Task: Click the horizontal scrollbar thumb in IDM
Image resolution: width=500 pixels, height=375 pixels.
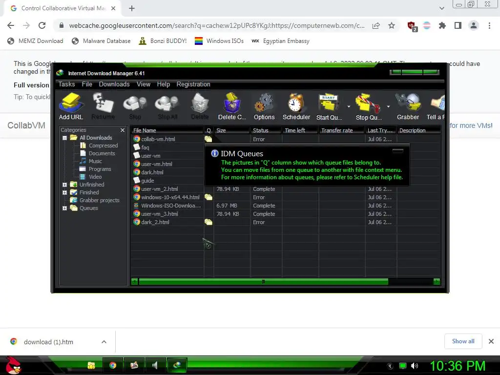Action: click(263, 282)
